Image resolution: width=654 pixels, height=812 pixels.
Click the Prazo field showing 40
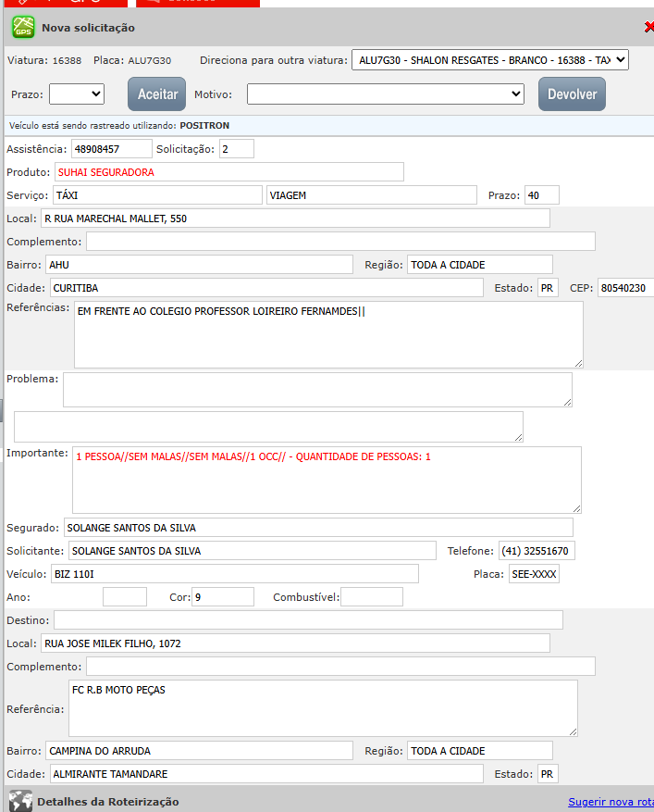coord(542,195)
